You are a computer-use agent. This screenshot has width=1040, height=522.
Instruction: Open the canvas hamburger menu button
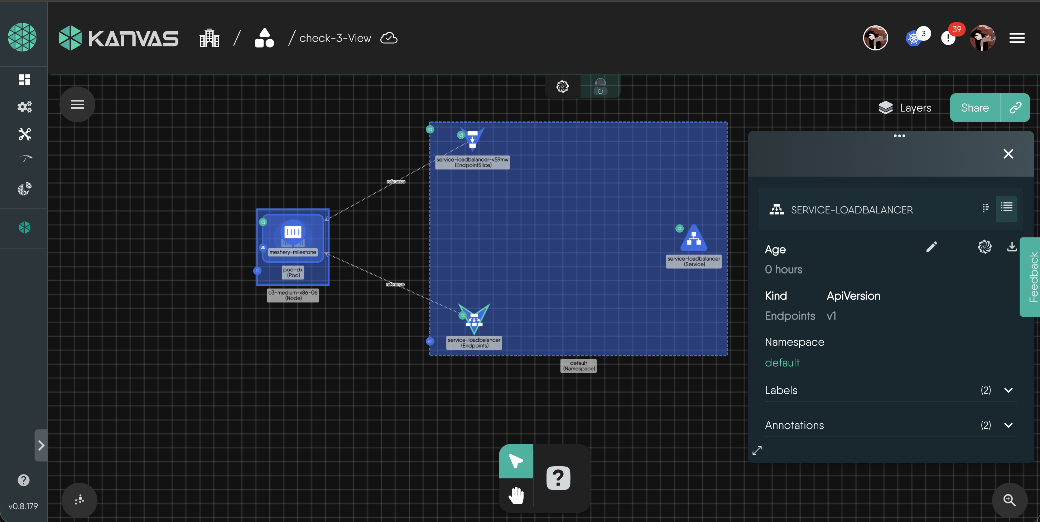(x=77, y=104)
